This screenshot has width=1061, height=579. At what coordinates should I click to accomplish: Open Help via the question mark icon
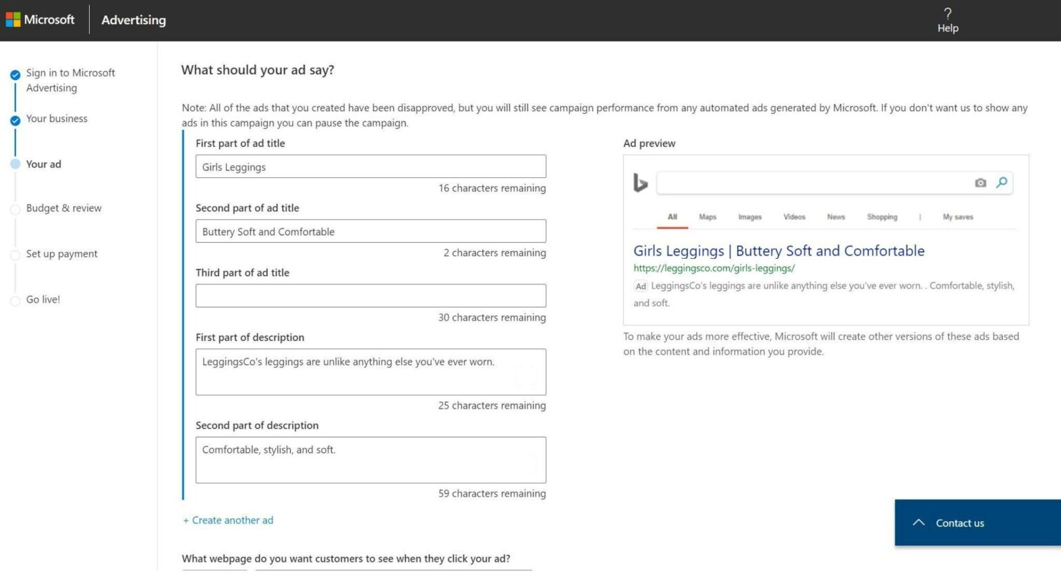click(x=947, y=14)
